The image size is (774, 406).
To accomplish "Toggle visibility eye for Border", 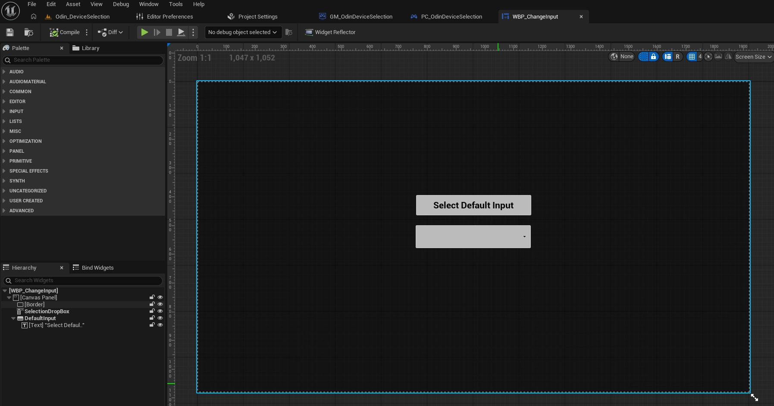I will [160, 304].
